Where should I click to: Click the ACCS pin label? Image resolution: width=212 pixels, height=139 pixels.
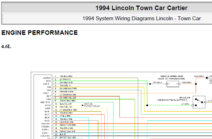tap(48, 105)
